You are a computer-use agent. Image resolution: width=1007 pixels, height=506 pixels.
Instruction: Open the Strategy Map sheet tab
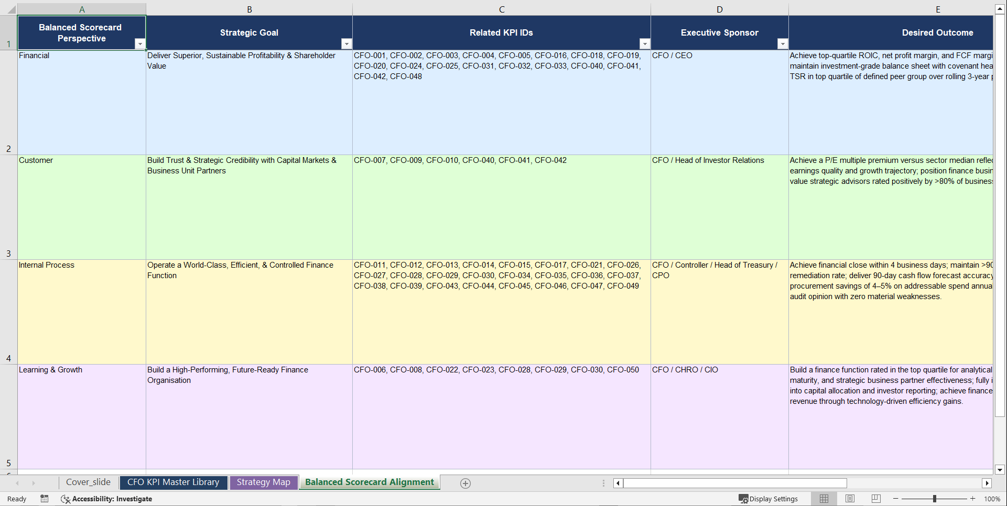tap(263, 482)
